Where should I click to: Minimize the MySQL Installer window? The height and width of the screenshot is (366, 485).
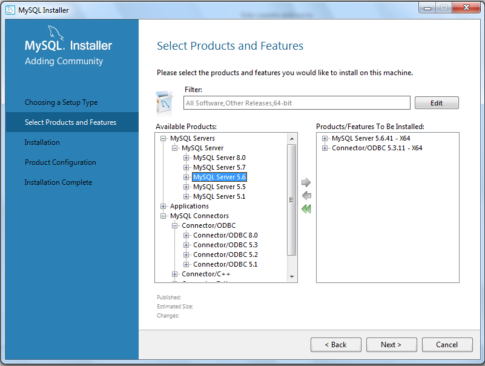[427, 8]
